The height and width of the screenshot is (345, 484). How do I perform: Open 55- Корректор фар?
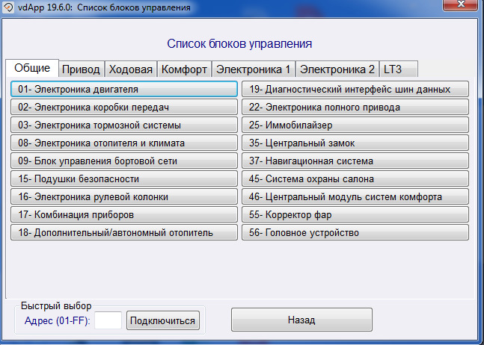(x=355, y=214)
